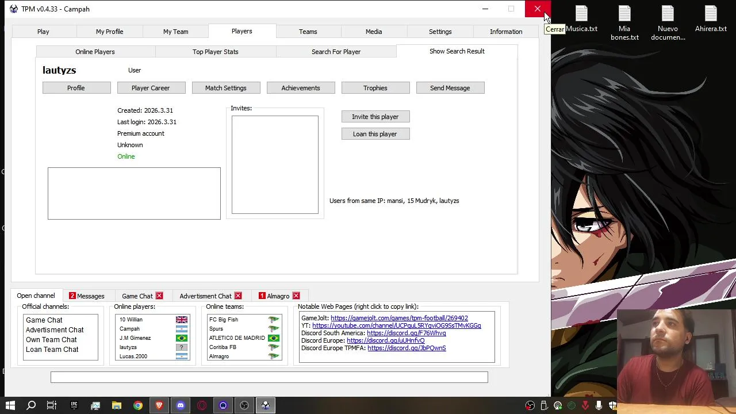Select online player Lucas.2000

pos(153,356)
